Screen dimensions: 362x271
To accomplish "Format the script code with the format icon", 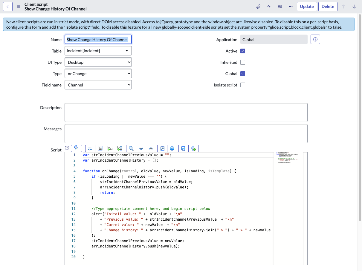I will click(x=100, y=148).
